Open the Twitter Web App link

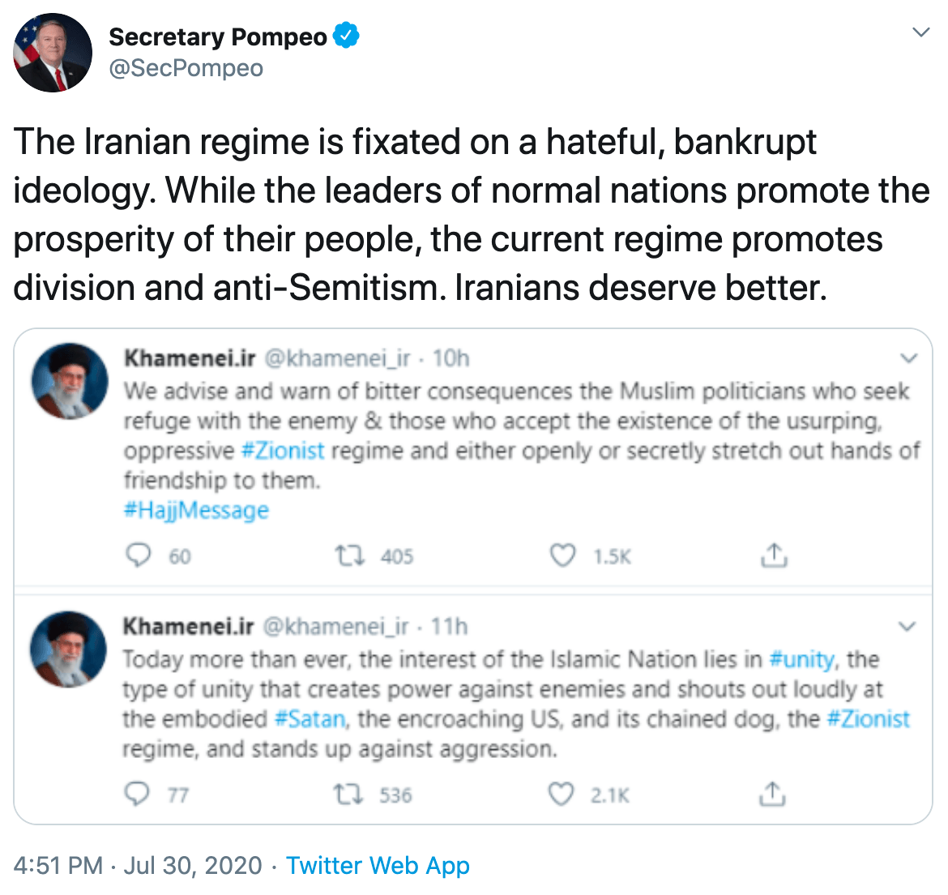pos(378,865)
